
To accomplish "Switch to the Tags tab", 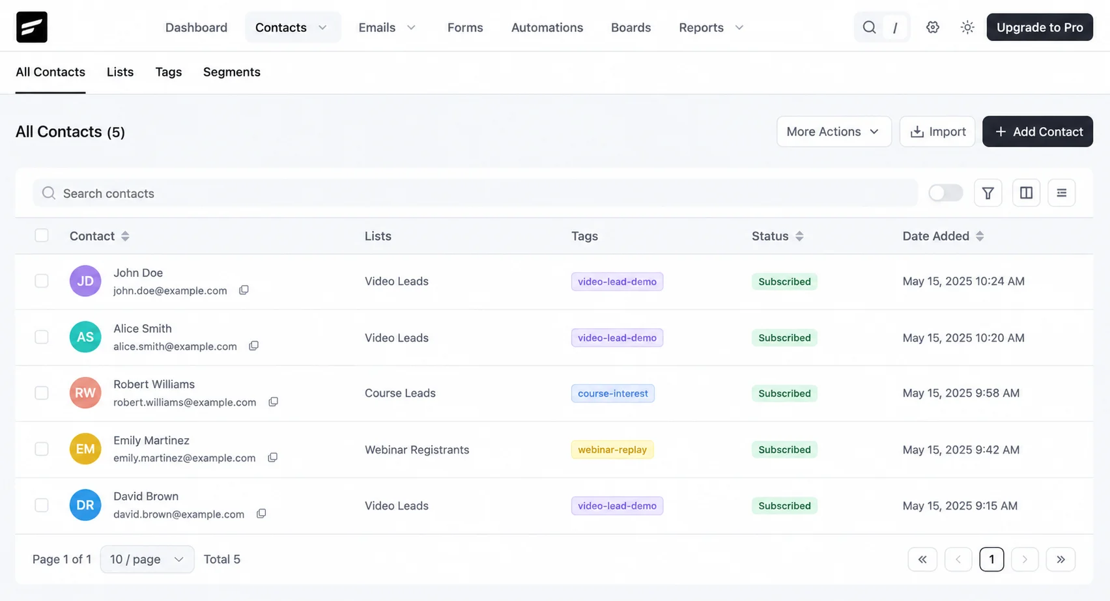I will (168, 72).
